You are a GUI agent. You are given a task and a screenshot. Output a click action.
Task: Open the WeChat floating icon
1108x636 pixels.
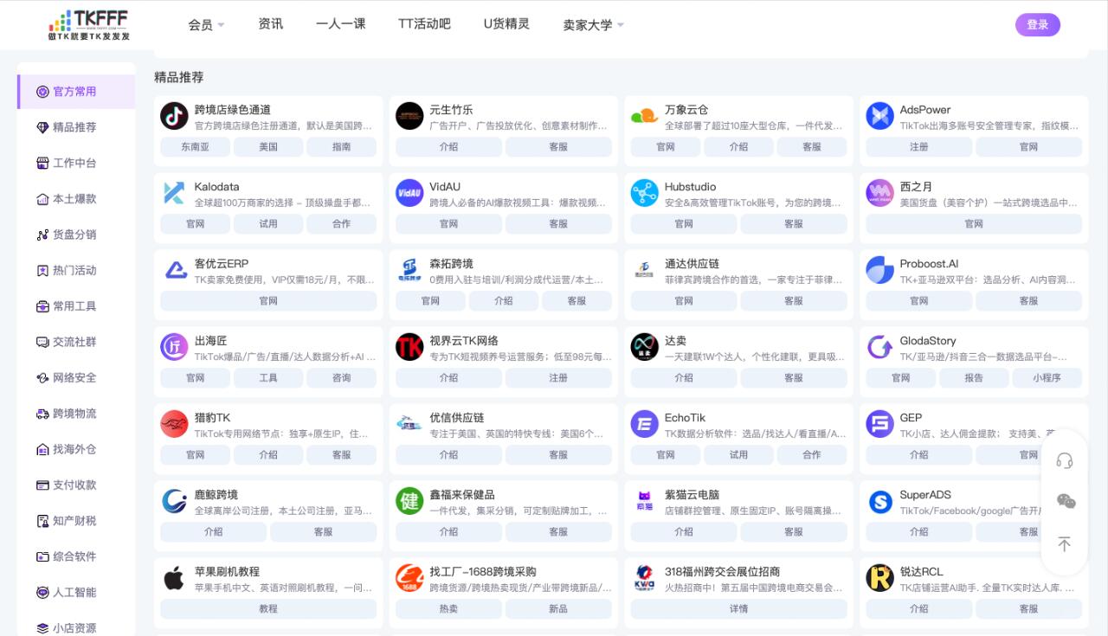point(1066,501)
